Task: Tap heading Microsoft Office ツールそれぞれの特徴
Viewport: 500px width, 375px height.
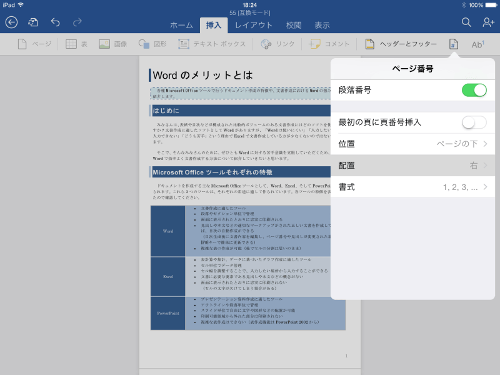Action: [212, 172]
